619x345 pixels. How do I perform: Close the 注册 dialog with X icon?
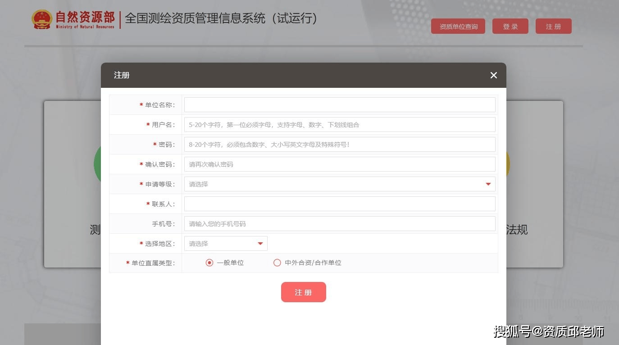click(x=493, y=75)
